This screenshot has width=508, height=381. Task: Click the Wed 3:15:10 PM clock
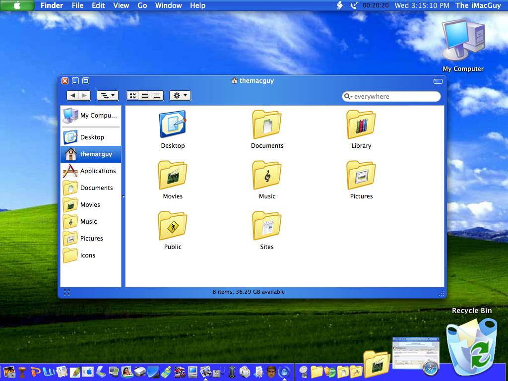point(422,5)
